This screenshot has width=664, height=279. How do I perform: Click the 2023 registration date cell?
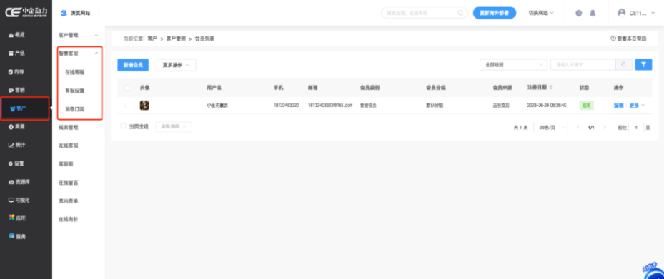(547, 106)
